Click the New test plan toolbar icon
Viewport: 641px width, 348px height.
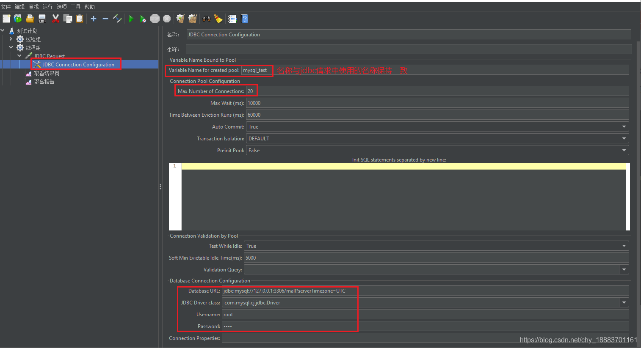[6, 19]
